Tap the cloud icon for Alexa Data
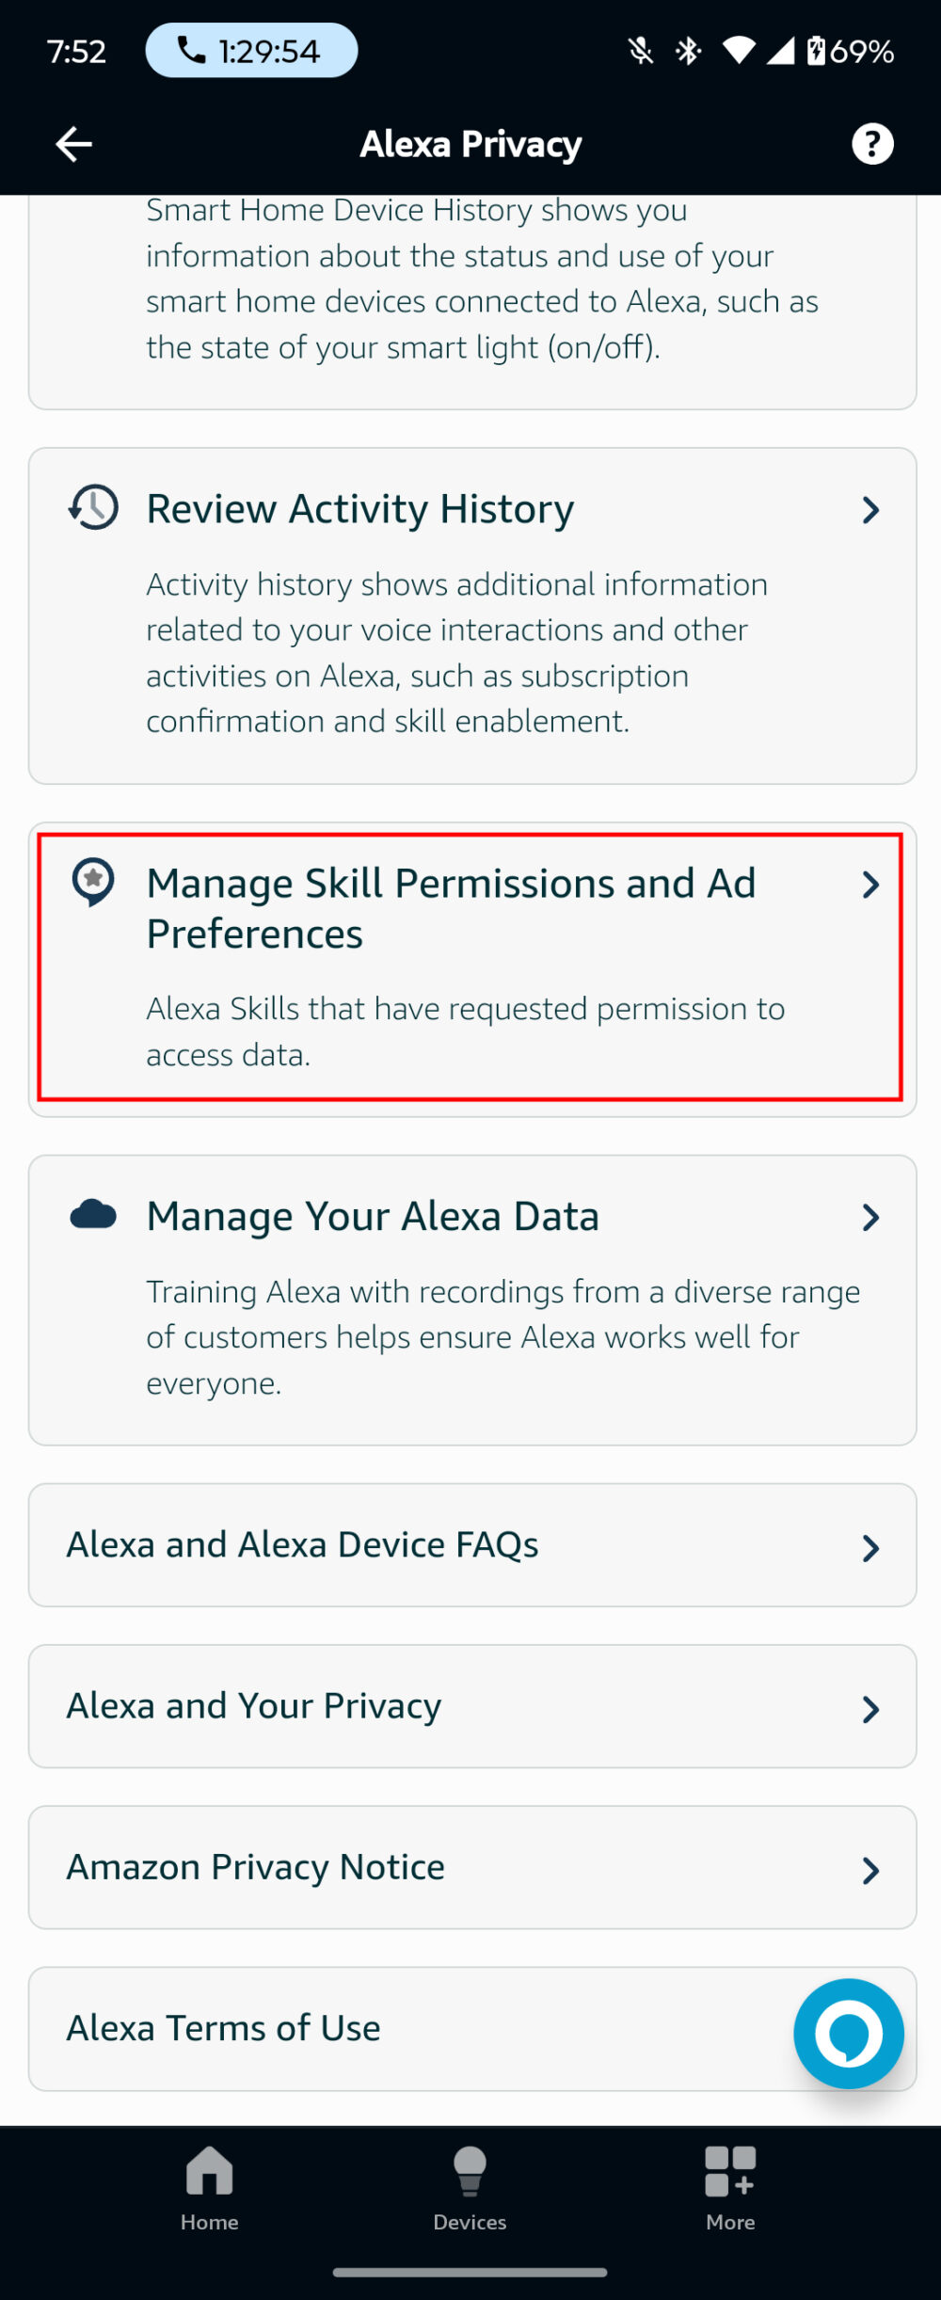The height and width of the screenshot is (2300, 941). [x=93, y=1215]
